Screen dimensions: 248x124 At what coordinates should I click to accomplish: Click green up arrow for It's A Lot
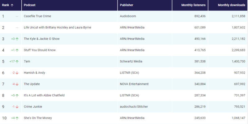tap(17, 95)
